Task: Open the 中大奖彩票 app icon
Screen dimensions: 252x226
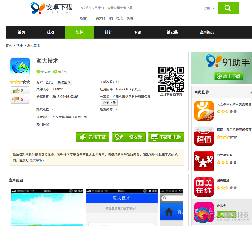Action: [x=204, y=161]
